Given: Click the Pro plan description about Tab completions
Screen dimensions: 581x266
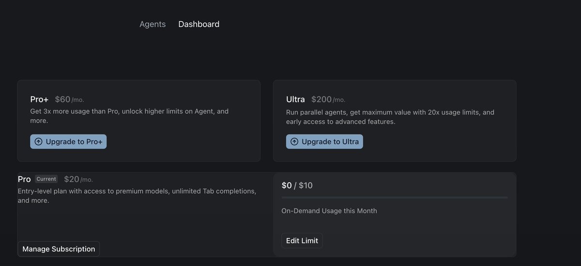Looking at the screenshot, I should click(137, 196).
